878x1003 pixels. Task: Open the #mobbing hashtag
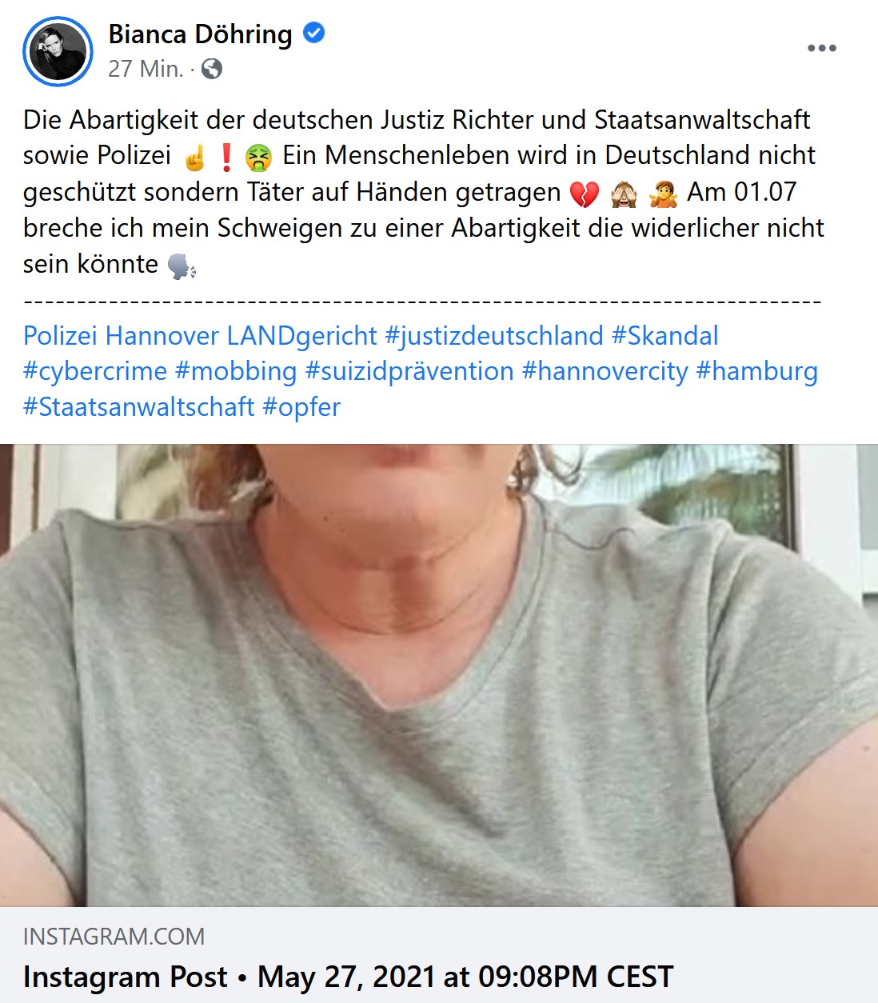[x=236, y=372]
